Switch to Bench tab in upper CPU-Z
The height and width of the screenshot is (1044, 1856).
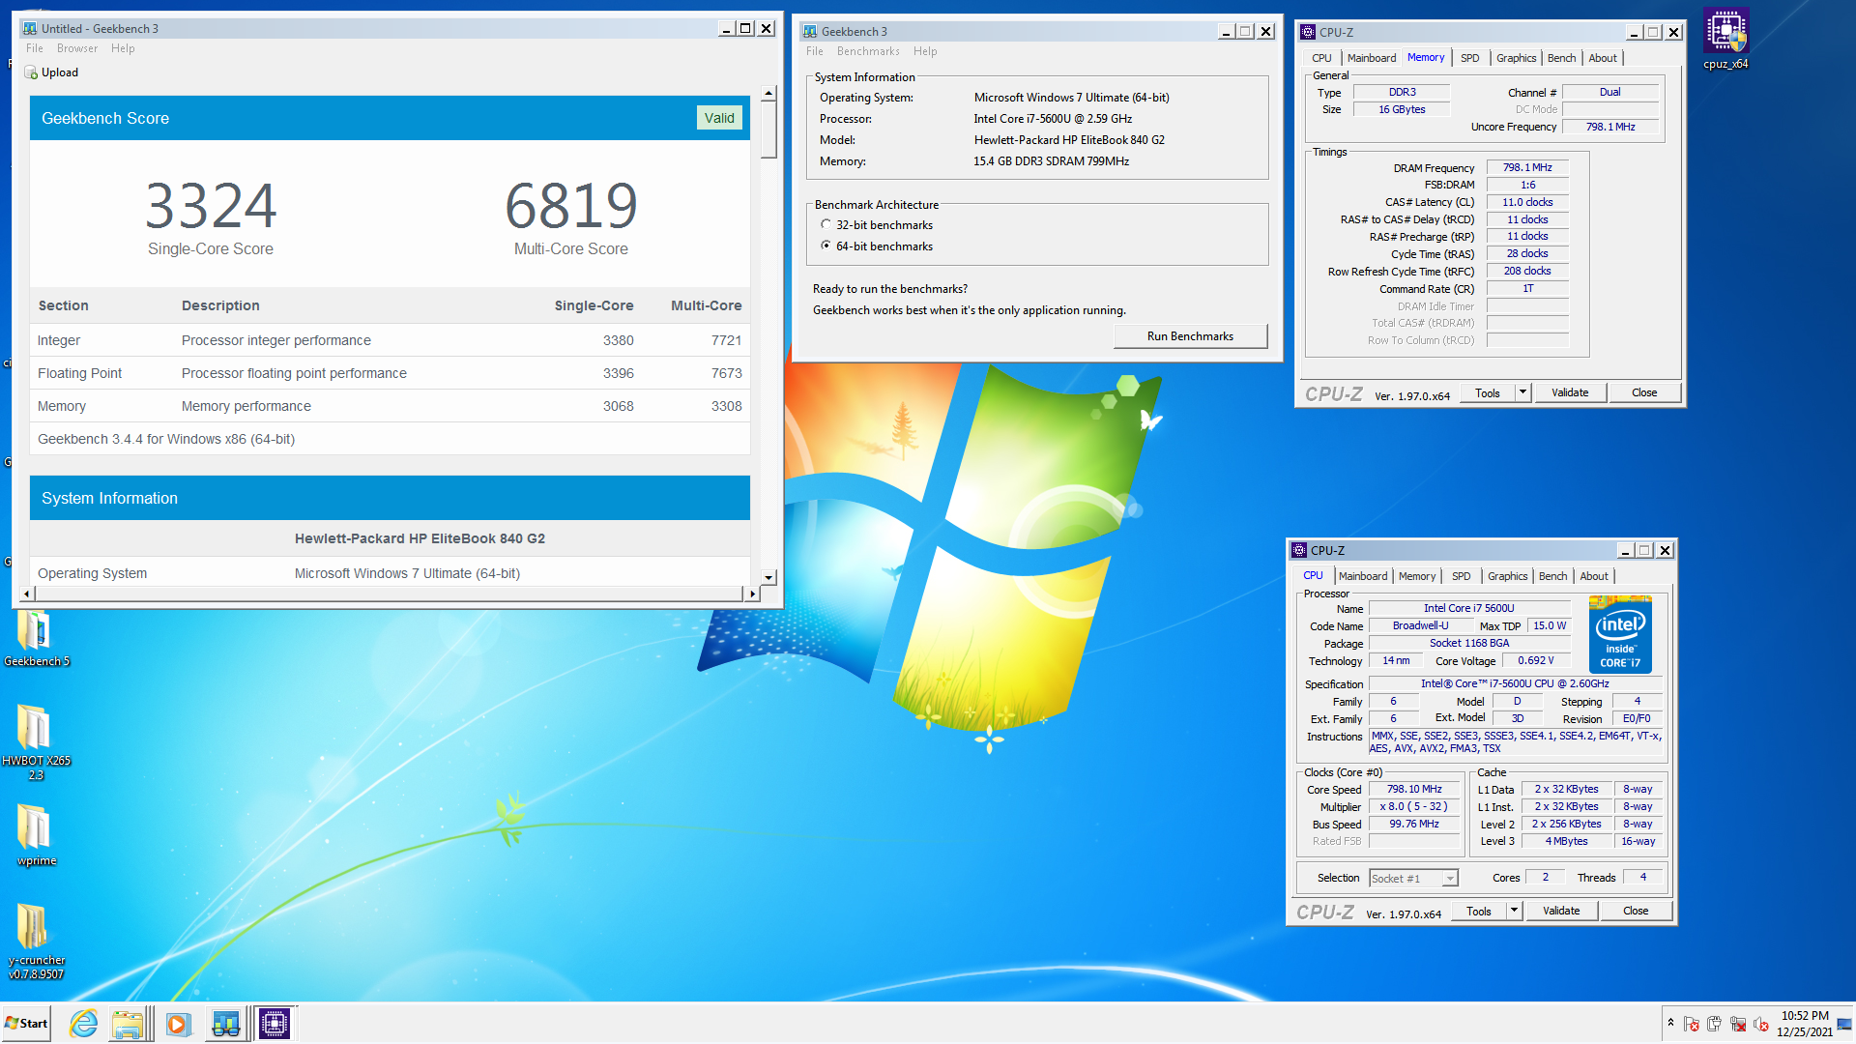coord(1561,58)
